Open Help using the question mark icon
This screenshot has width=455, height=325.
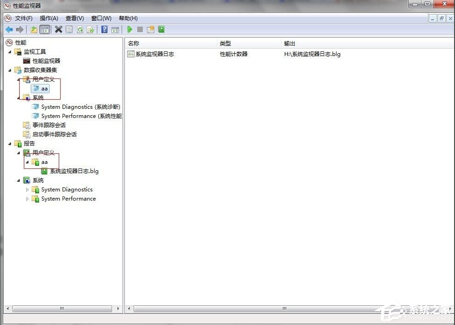coord(103,29)
